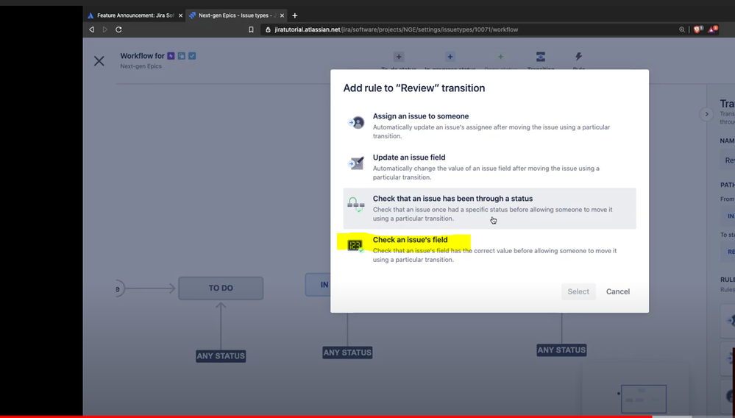The image size is (735, 418).
Task: Close the workflow editor with the X icon
Action: 99,61
